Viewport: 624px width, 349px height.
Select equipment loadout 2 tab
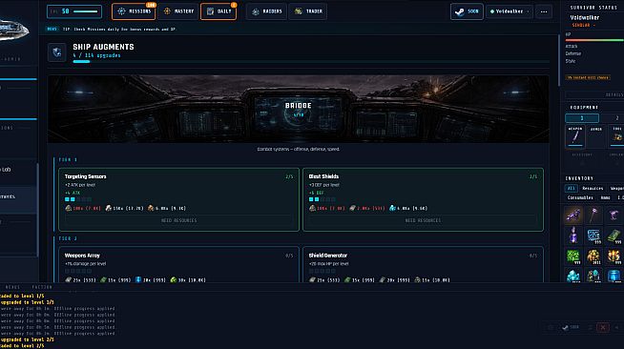pos(613,118)
